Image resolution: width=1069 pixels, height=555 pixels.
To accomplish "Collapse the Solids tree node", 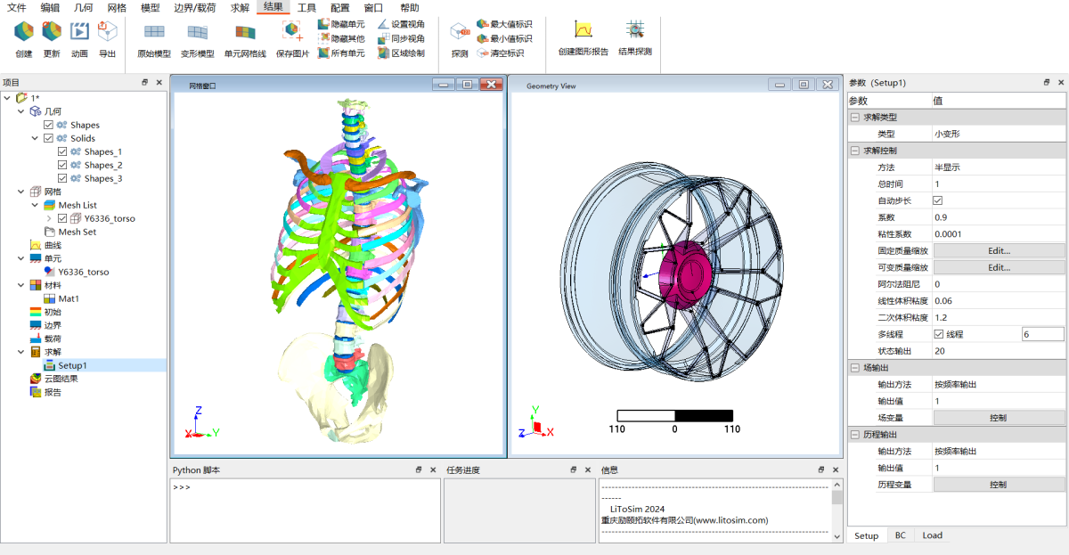I will (36, 138).
